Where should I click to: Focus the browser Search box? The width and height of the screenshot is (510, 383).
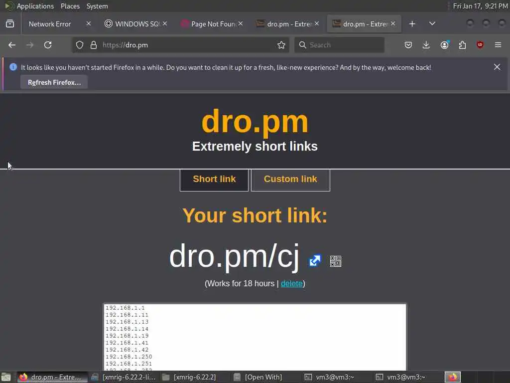pyautogui.click(x=339, y=45)
